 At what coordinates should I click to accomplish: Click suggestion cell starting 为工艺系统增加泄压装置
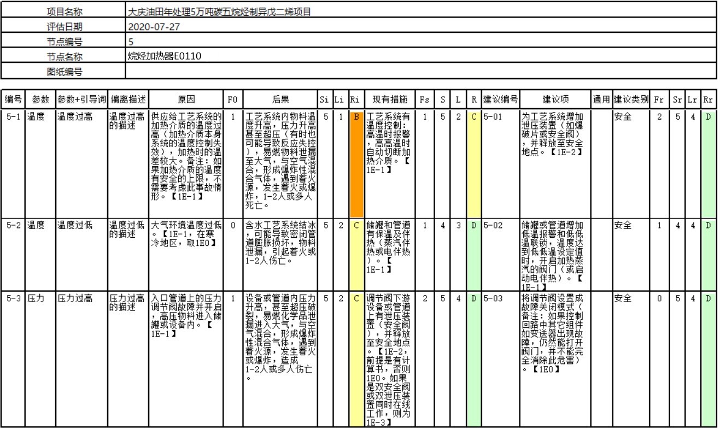coord(555,163)
